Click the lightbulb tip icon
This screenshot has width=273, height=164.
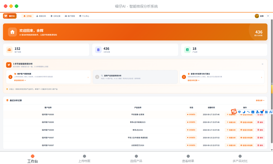(x=7, y=89)
